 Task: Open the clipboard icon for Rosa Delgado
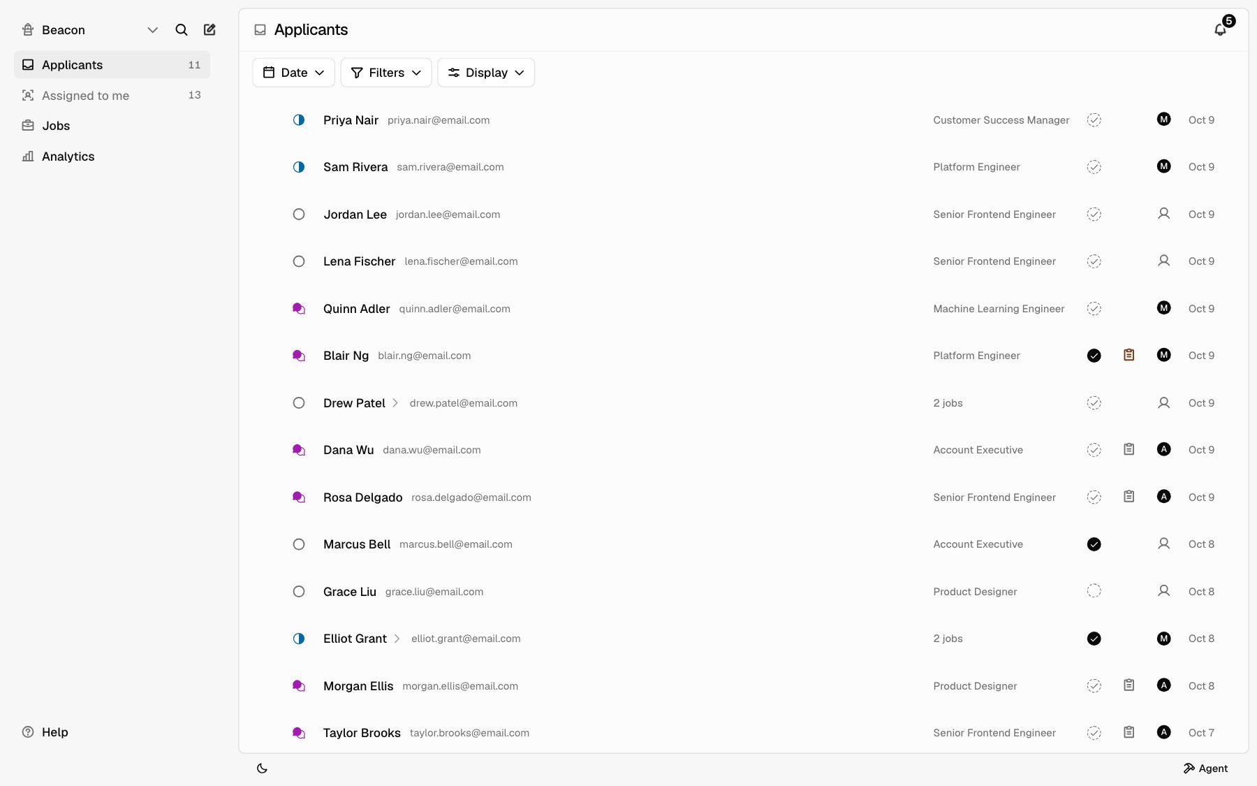[x=1129, y=497]
